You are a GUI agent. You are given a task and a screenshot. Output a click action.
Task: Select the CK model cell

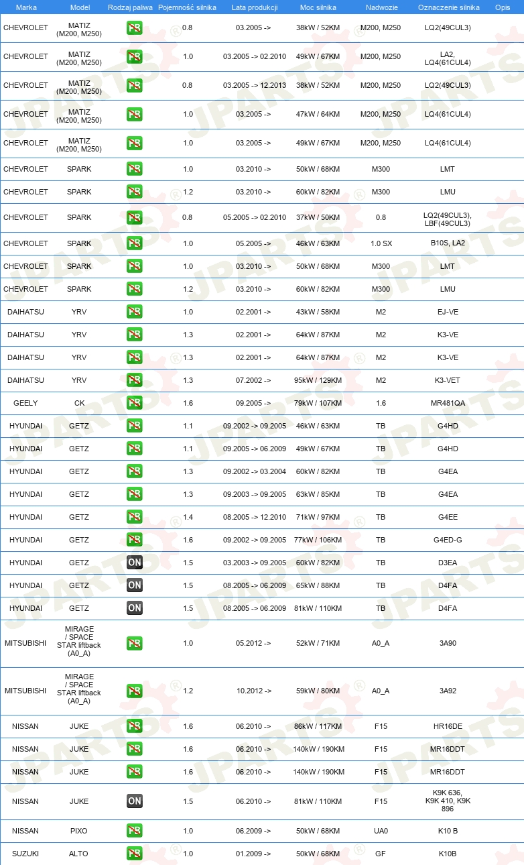tap(79, 403)
